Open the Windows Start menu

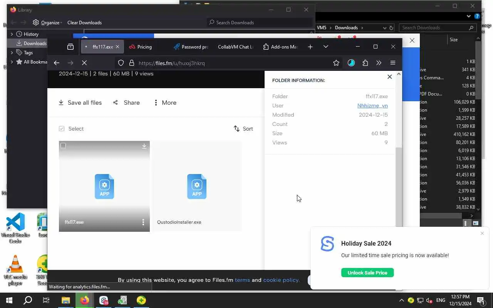[9, 300]
